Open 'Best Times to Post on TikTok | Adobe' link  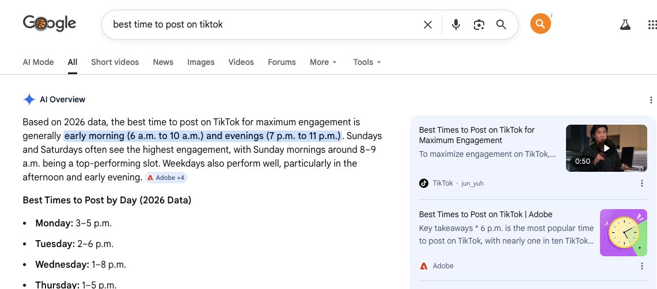click(485, 214)
